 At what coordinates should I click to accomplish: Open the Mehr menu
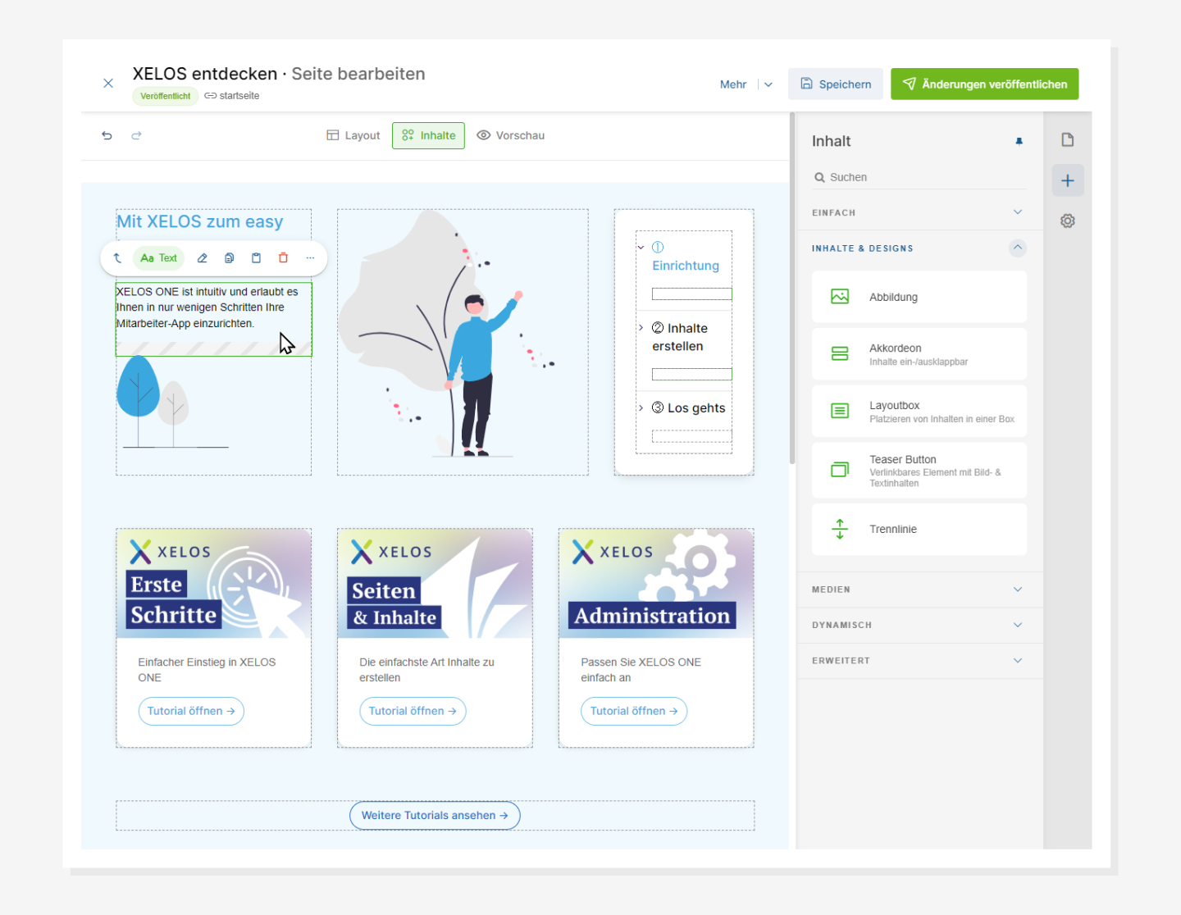coord(733,84)
